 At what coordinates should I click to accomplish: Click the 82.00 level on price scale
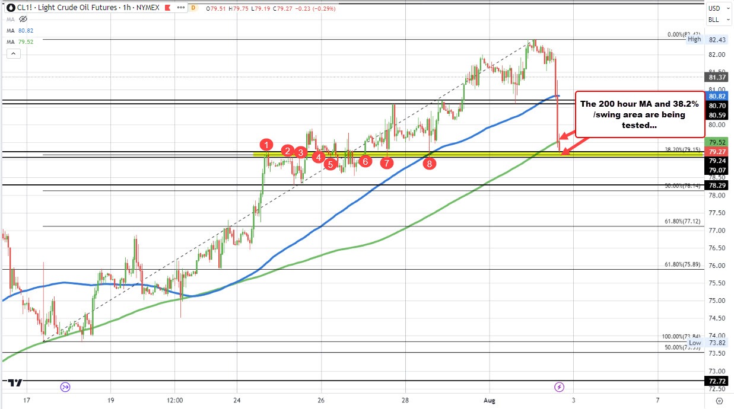pyautogui.click(x=718, y=55)
